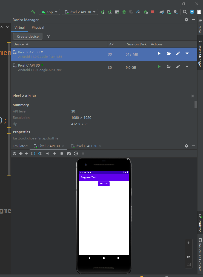Click the emulator toolbar Back triangle
This screenshot has width=203, height=277.
(x=47, y=153)
